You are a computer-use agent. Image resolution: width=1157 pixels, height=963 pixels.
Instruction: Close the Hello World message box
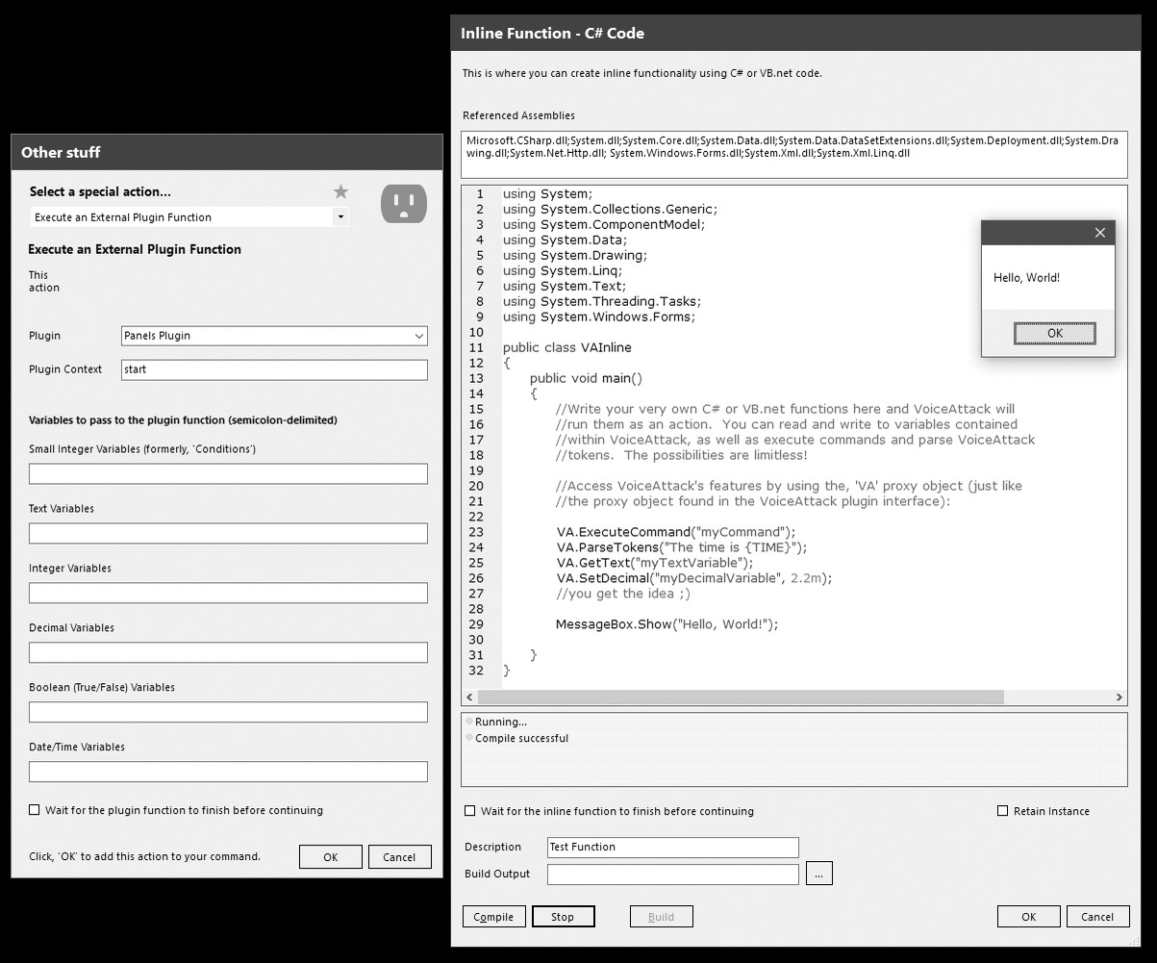pyautogui.click(x=1100, y=233)
